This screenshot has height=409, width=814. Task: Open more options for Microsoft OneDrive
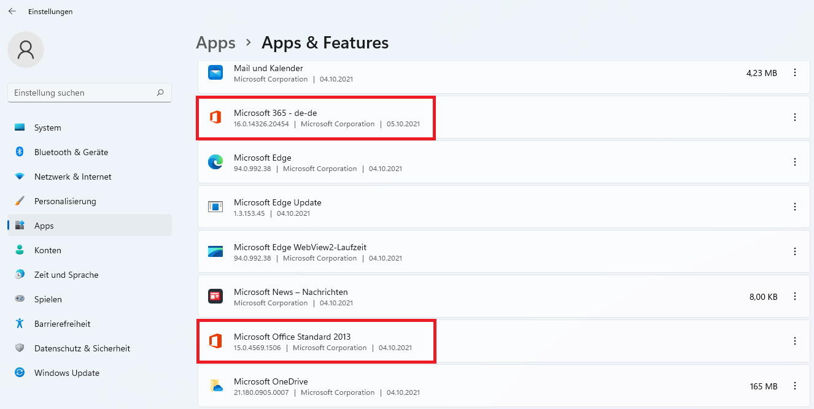coord(795,386)
